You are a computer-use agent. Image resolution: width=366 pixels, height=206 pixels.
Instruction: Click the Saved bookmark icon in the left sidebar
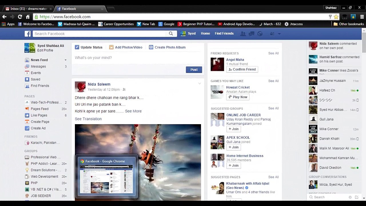27,79
